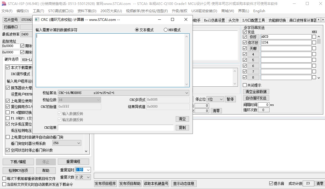
Task: Open the data download (资料下载) menu
Action: (x=87, y=11)
